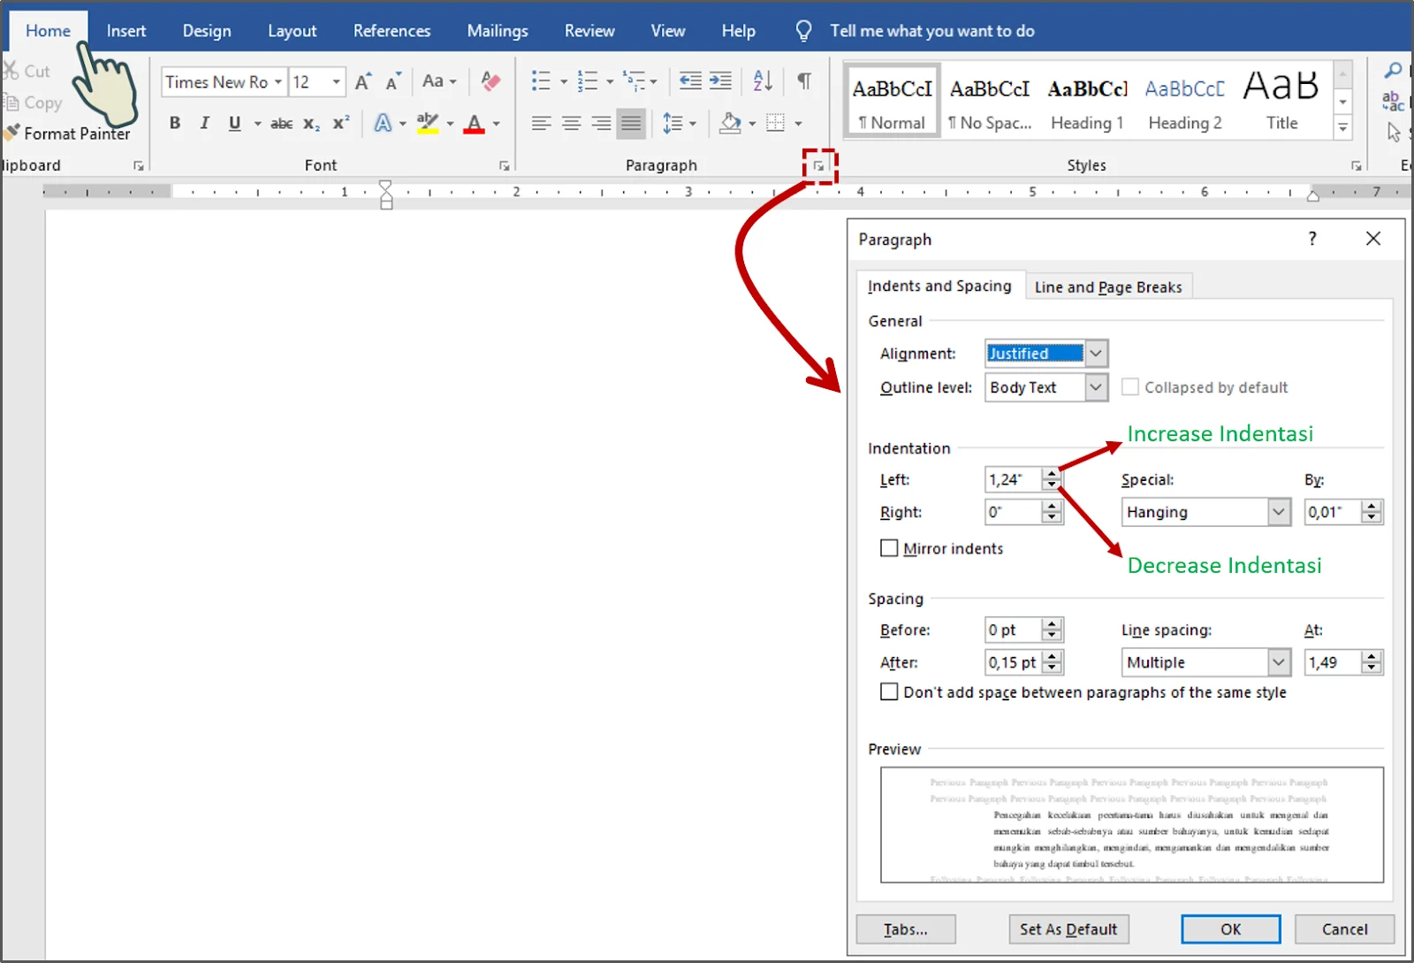Switch to the Line and Page Breaks tab
This screenshot has height=963, width=1414.
click(1108, 287)
